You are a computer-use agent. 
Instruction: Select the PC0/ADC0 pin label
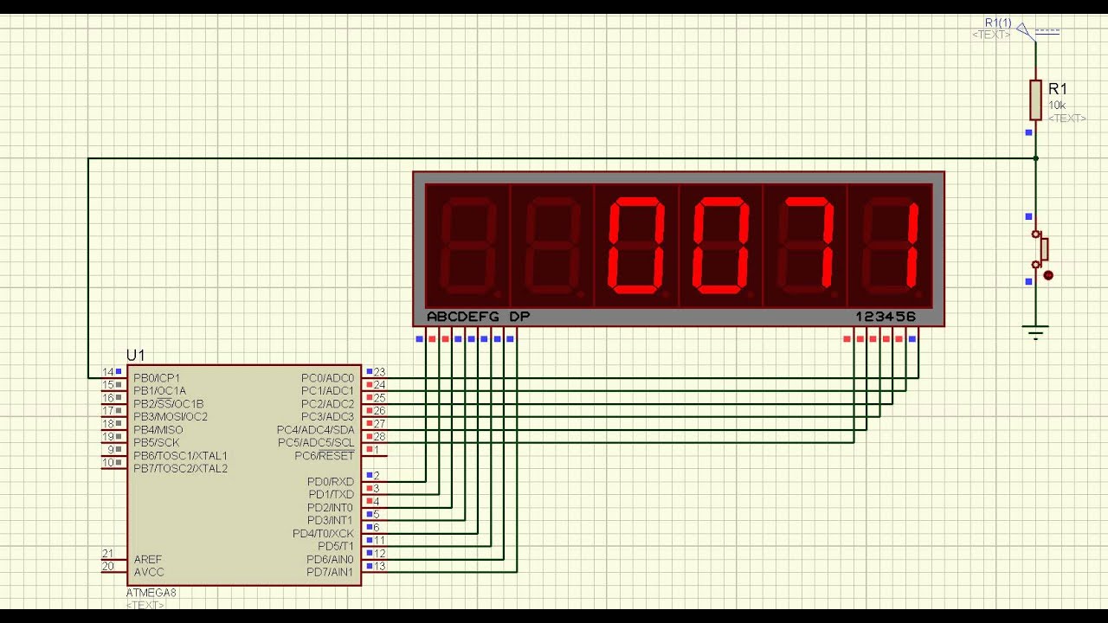(327, 378)
